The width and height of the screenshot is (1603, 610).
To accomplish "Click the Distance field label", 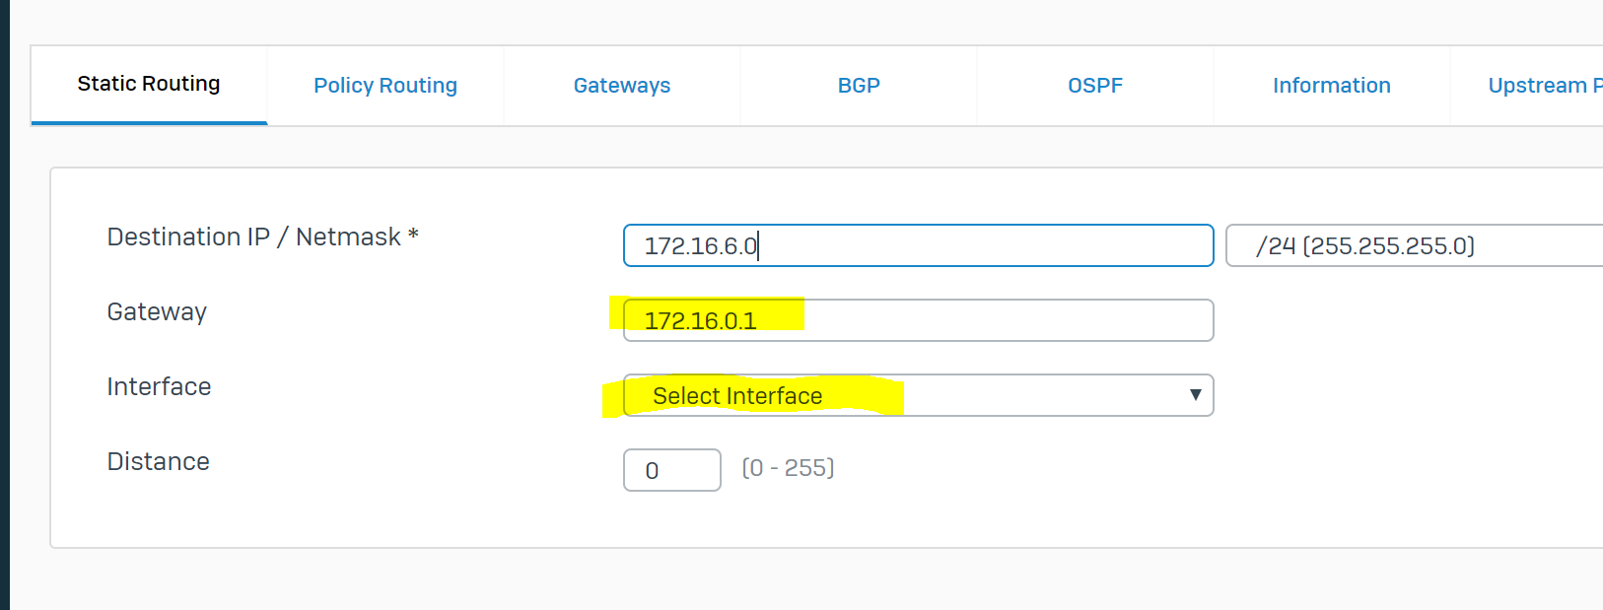I will tap(158, 462).
